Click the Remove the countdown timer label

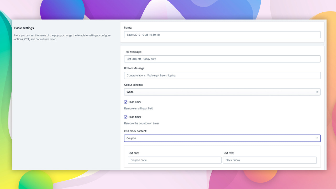pos(141,123)
